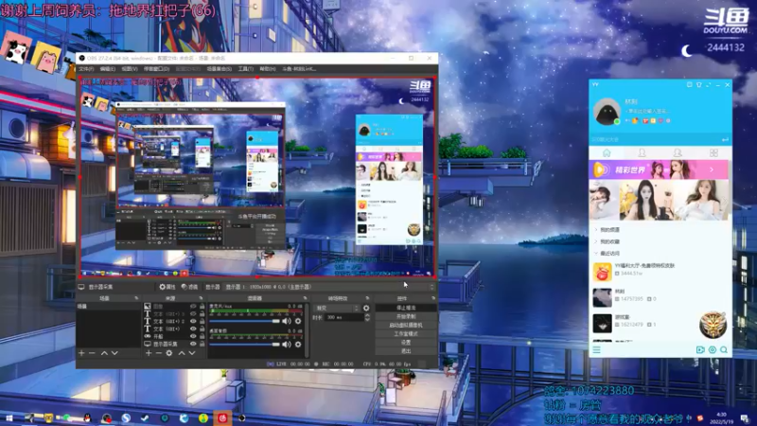Click YY video icon in bottom bar
This screenshot has width=757, height=426.
(x=700, y=349)
